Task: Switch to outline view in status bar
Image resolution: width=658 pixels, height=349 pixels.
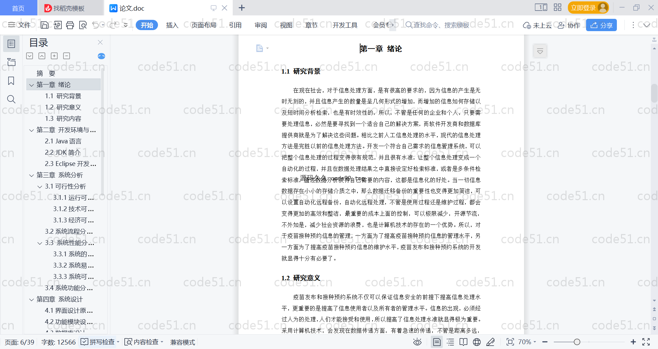Action: (x=450, y=342)
